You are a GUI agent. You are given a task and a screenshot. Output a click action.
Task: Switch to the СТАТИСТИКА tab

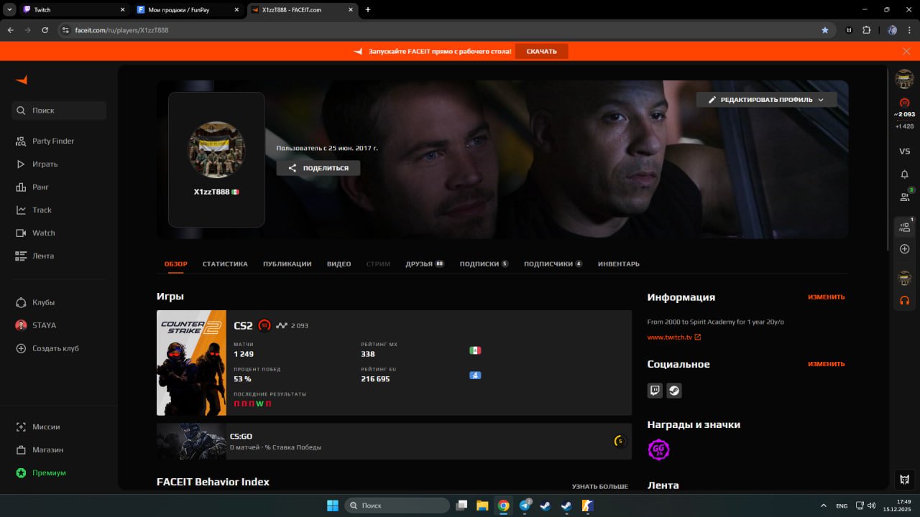pos(225,264)
